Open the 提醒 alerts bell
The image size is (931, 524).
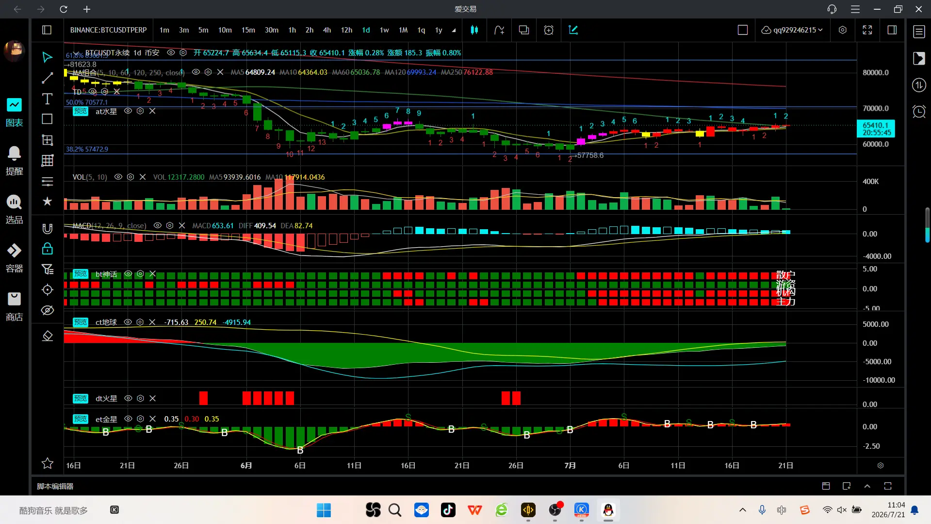(14, 161)
